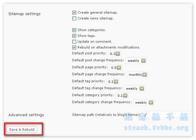Check the 'Update on comment' checkbox
This screenshot has height=140, width=196.
(x=74, y=42)
